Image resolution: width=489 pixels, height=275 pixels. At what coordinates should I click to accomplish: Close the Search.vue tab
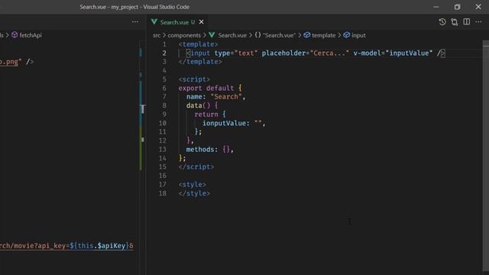202,22
